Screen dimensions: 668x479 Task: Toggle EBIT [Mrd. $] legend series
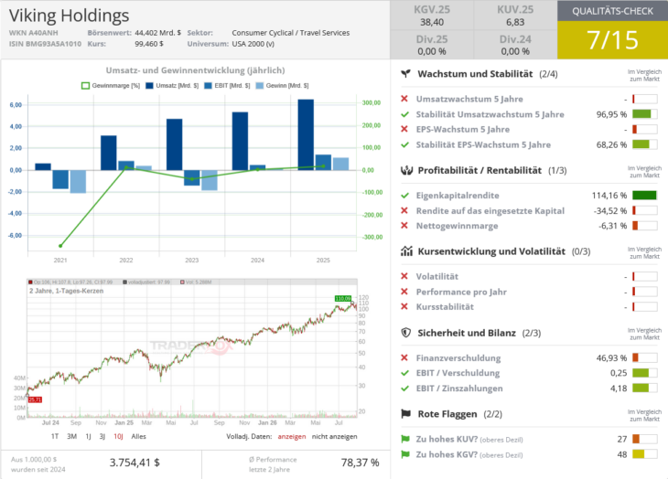[x=227, y=86]
